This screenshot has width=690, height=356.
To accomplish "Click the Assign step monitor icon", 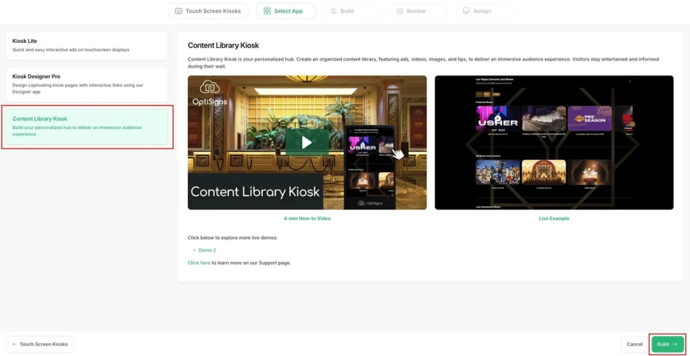I will coord(466,11).
